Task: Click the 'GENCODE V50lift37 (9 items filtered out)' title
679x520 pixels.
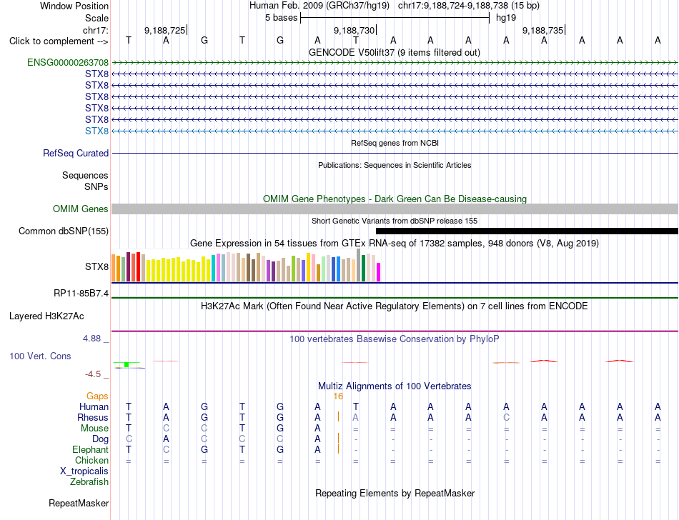Action: click(x=395, y=52)
